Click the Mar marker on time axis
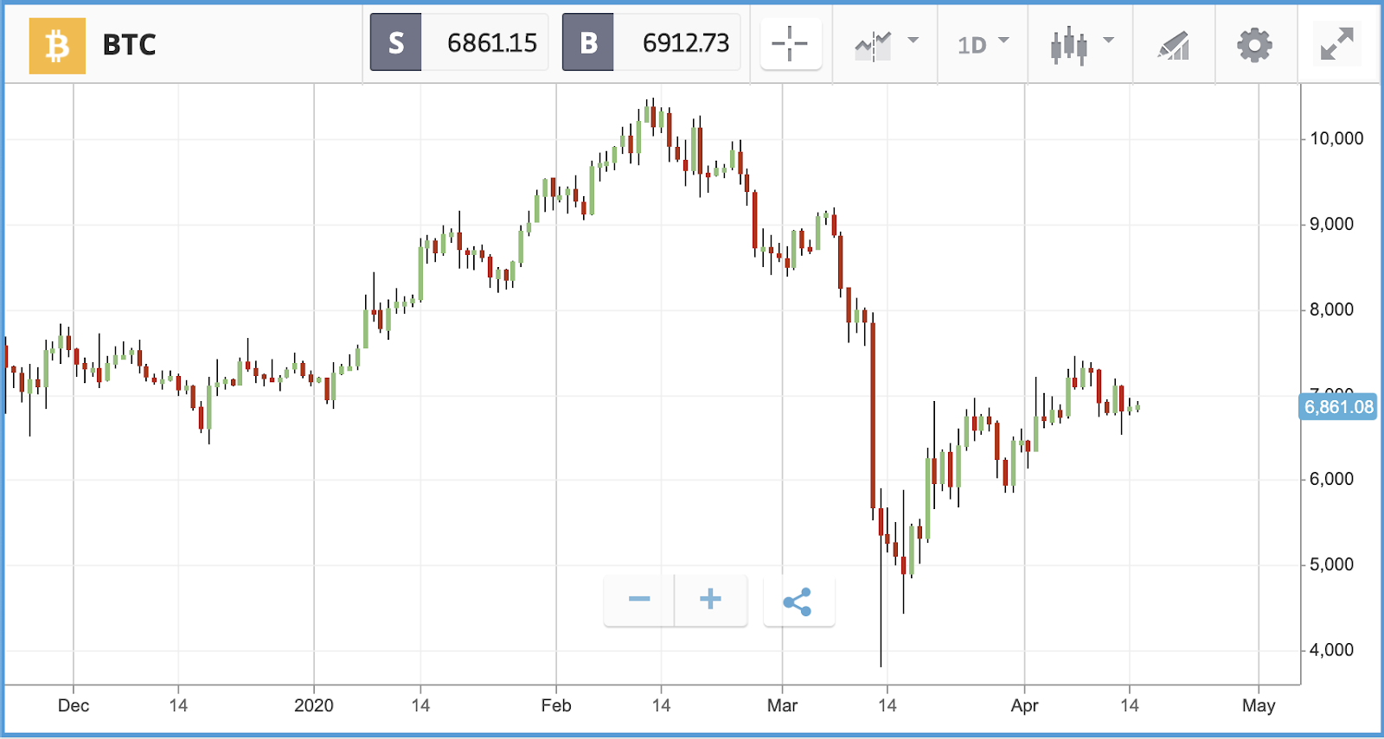 tap(782, 705)
